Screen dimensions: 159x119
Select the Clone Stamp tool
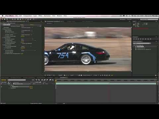[28, 19]
